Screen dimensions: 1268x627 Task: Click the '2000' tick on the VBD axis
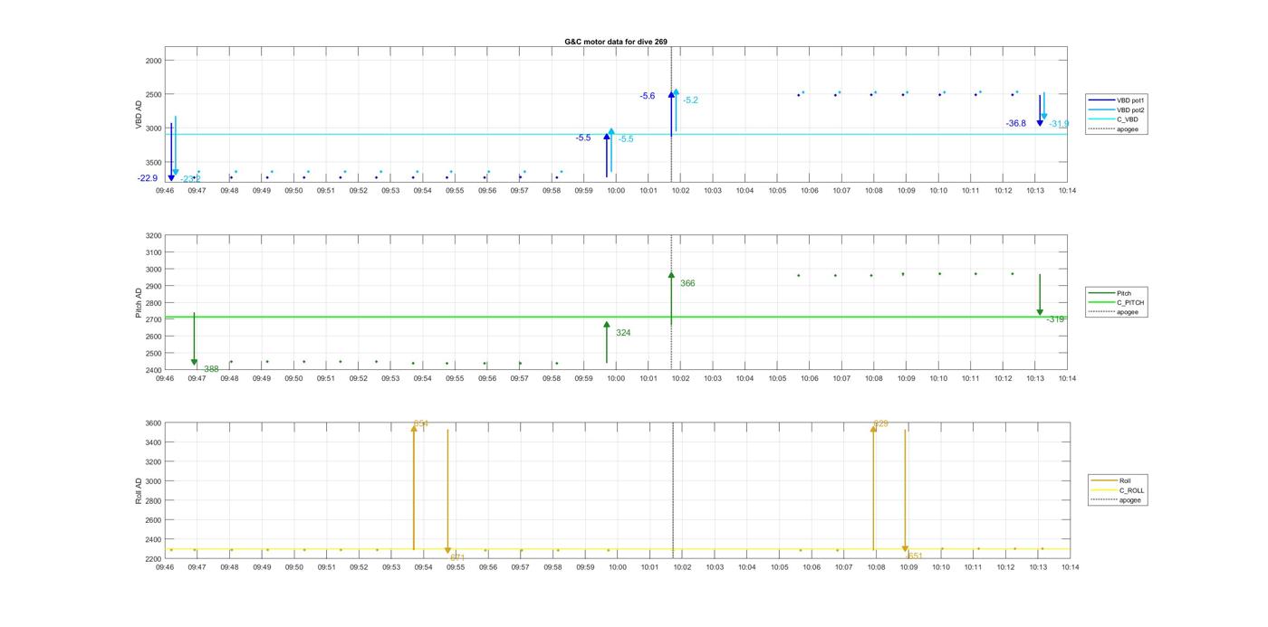pyautogui.click(x=153, y=60)
